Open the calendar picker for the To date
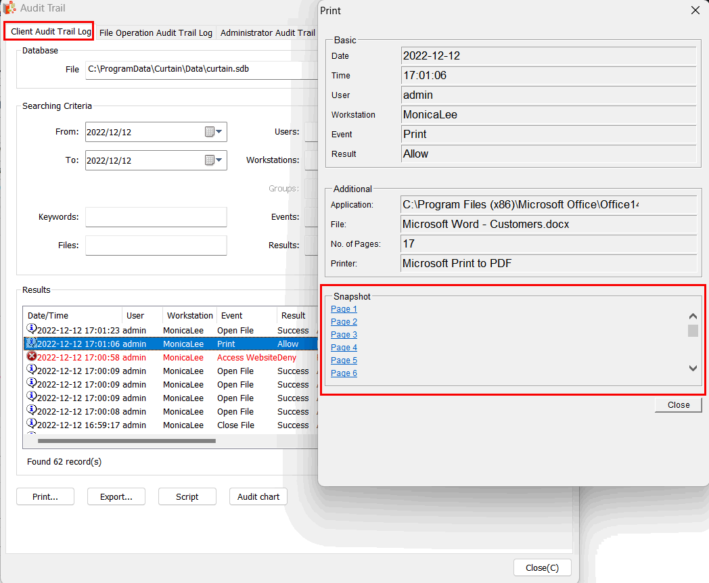 (210, 160)
